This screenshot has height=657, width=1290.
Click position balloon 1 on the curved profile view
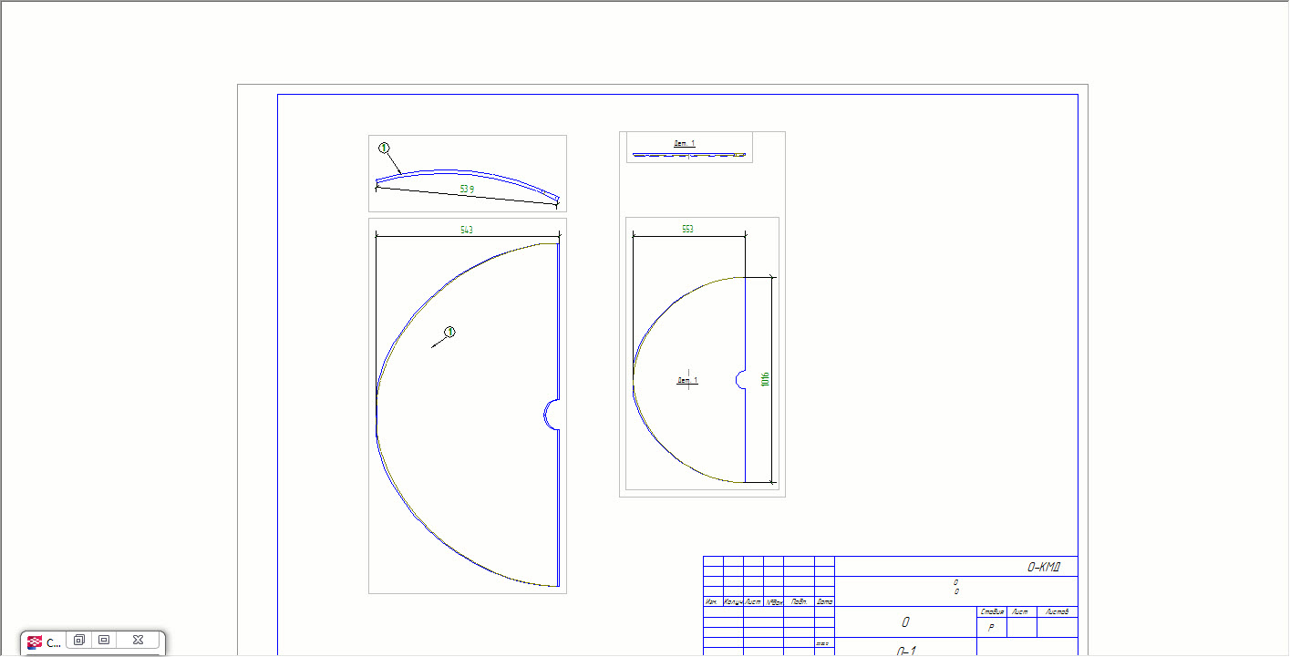coord(384,148)
